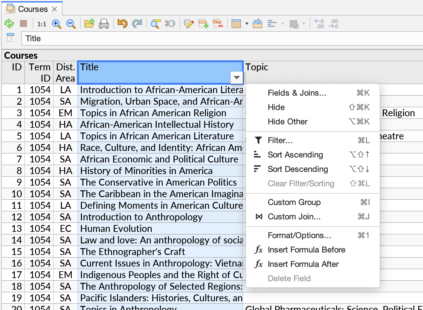Click the redo arrow icon
Screen dimensions: 423x310
click(x=137, y=23)
